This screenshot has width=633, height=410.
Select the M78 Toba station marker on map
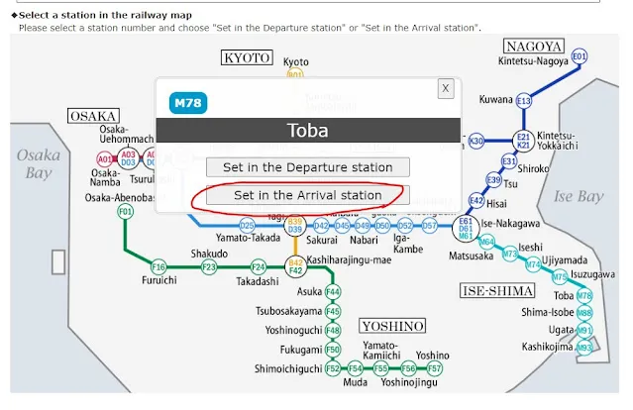tap(584, 296)
